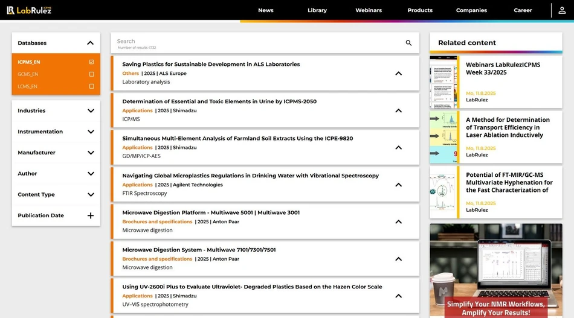Enable the GCMS_EN database checkbox

[91, 74]
